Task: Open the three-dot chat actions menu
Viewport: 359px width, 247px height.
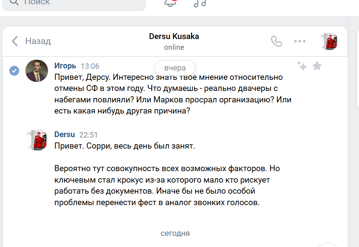Action: [x=300, y=41]
